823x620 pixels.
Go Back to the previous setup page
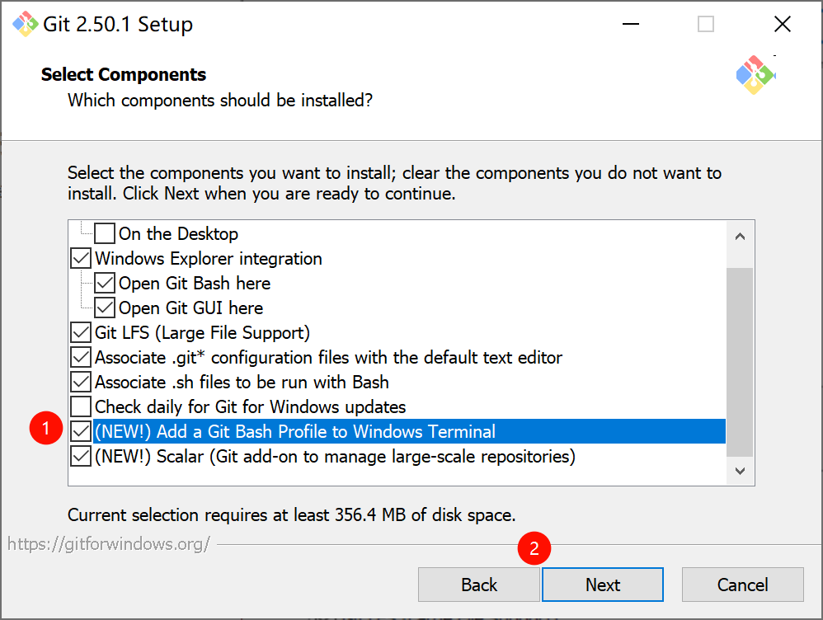coord(478,585)
